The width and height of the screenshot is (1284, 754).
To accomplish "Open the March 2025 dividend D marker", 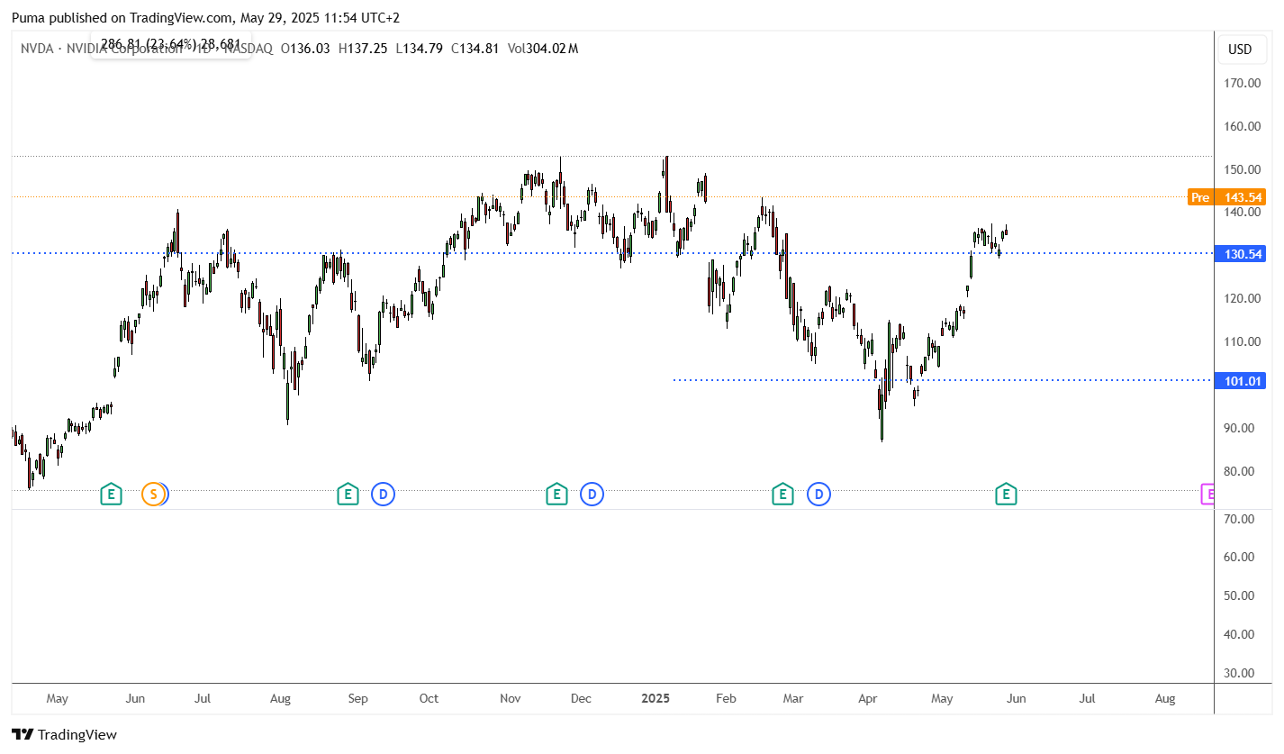I will [x=818, y=494].
